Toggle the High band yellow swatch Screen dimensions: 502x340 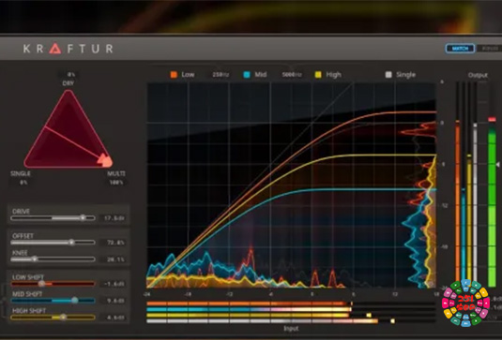(x=318, y=75)
